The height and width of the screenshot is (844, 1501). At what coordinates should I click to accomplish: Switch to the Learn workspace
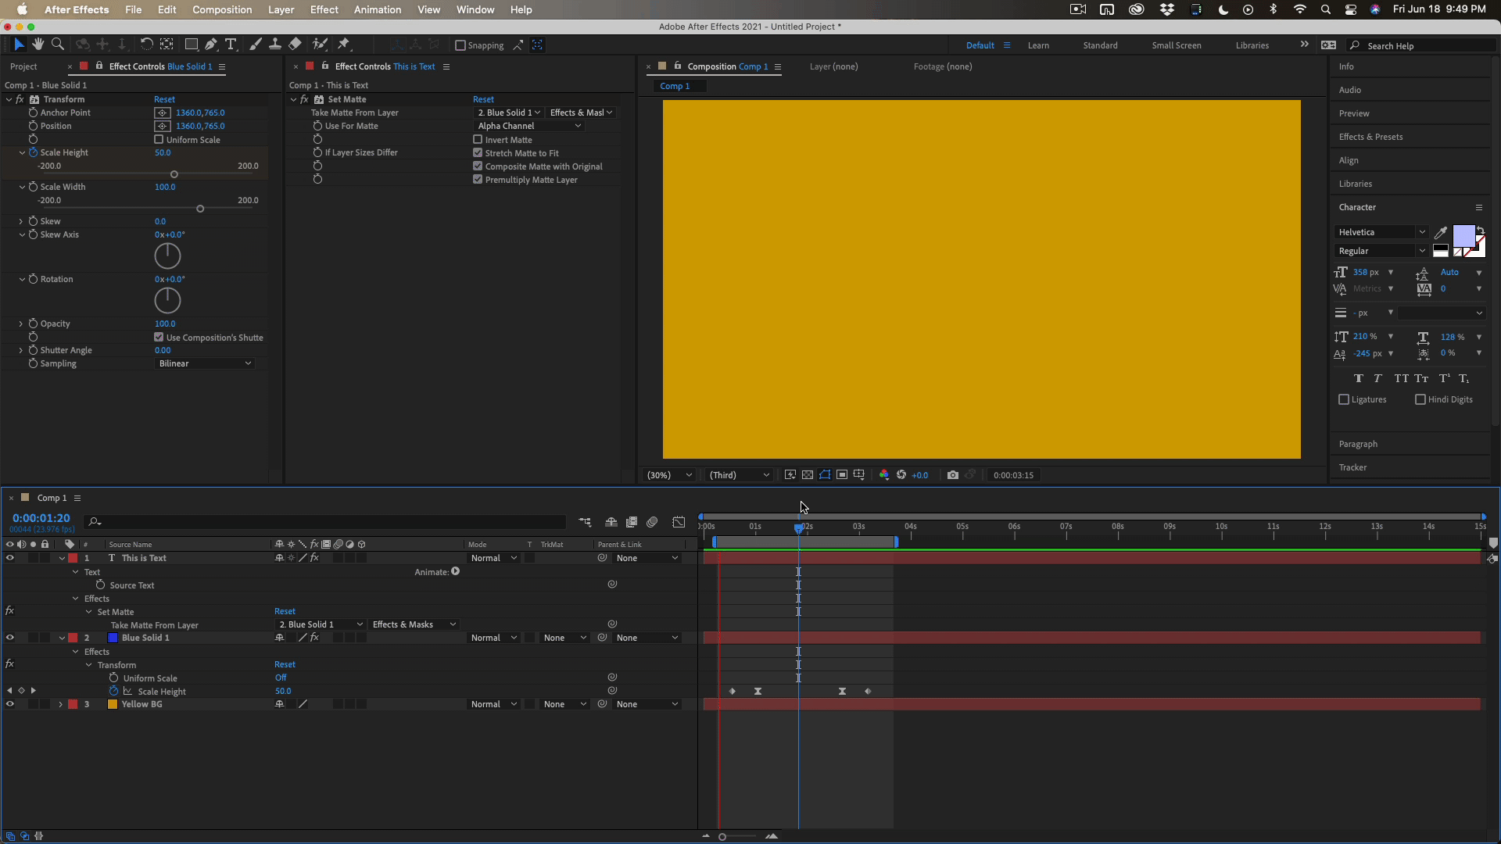tap(1038, 45)
